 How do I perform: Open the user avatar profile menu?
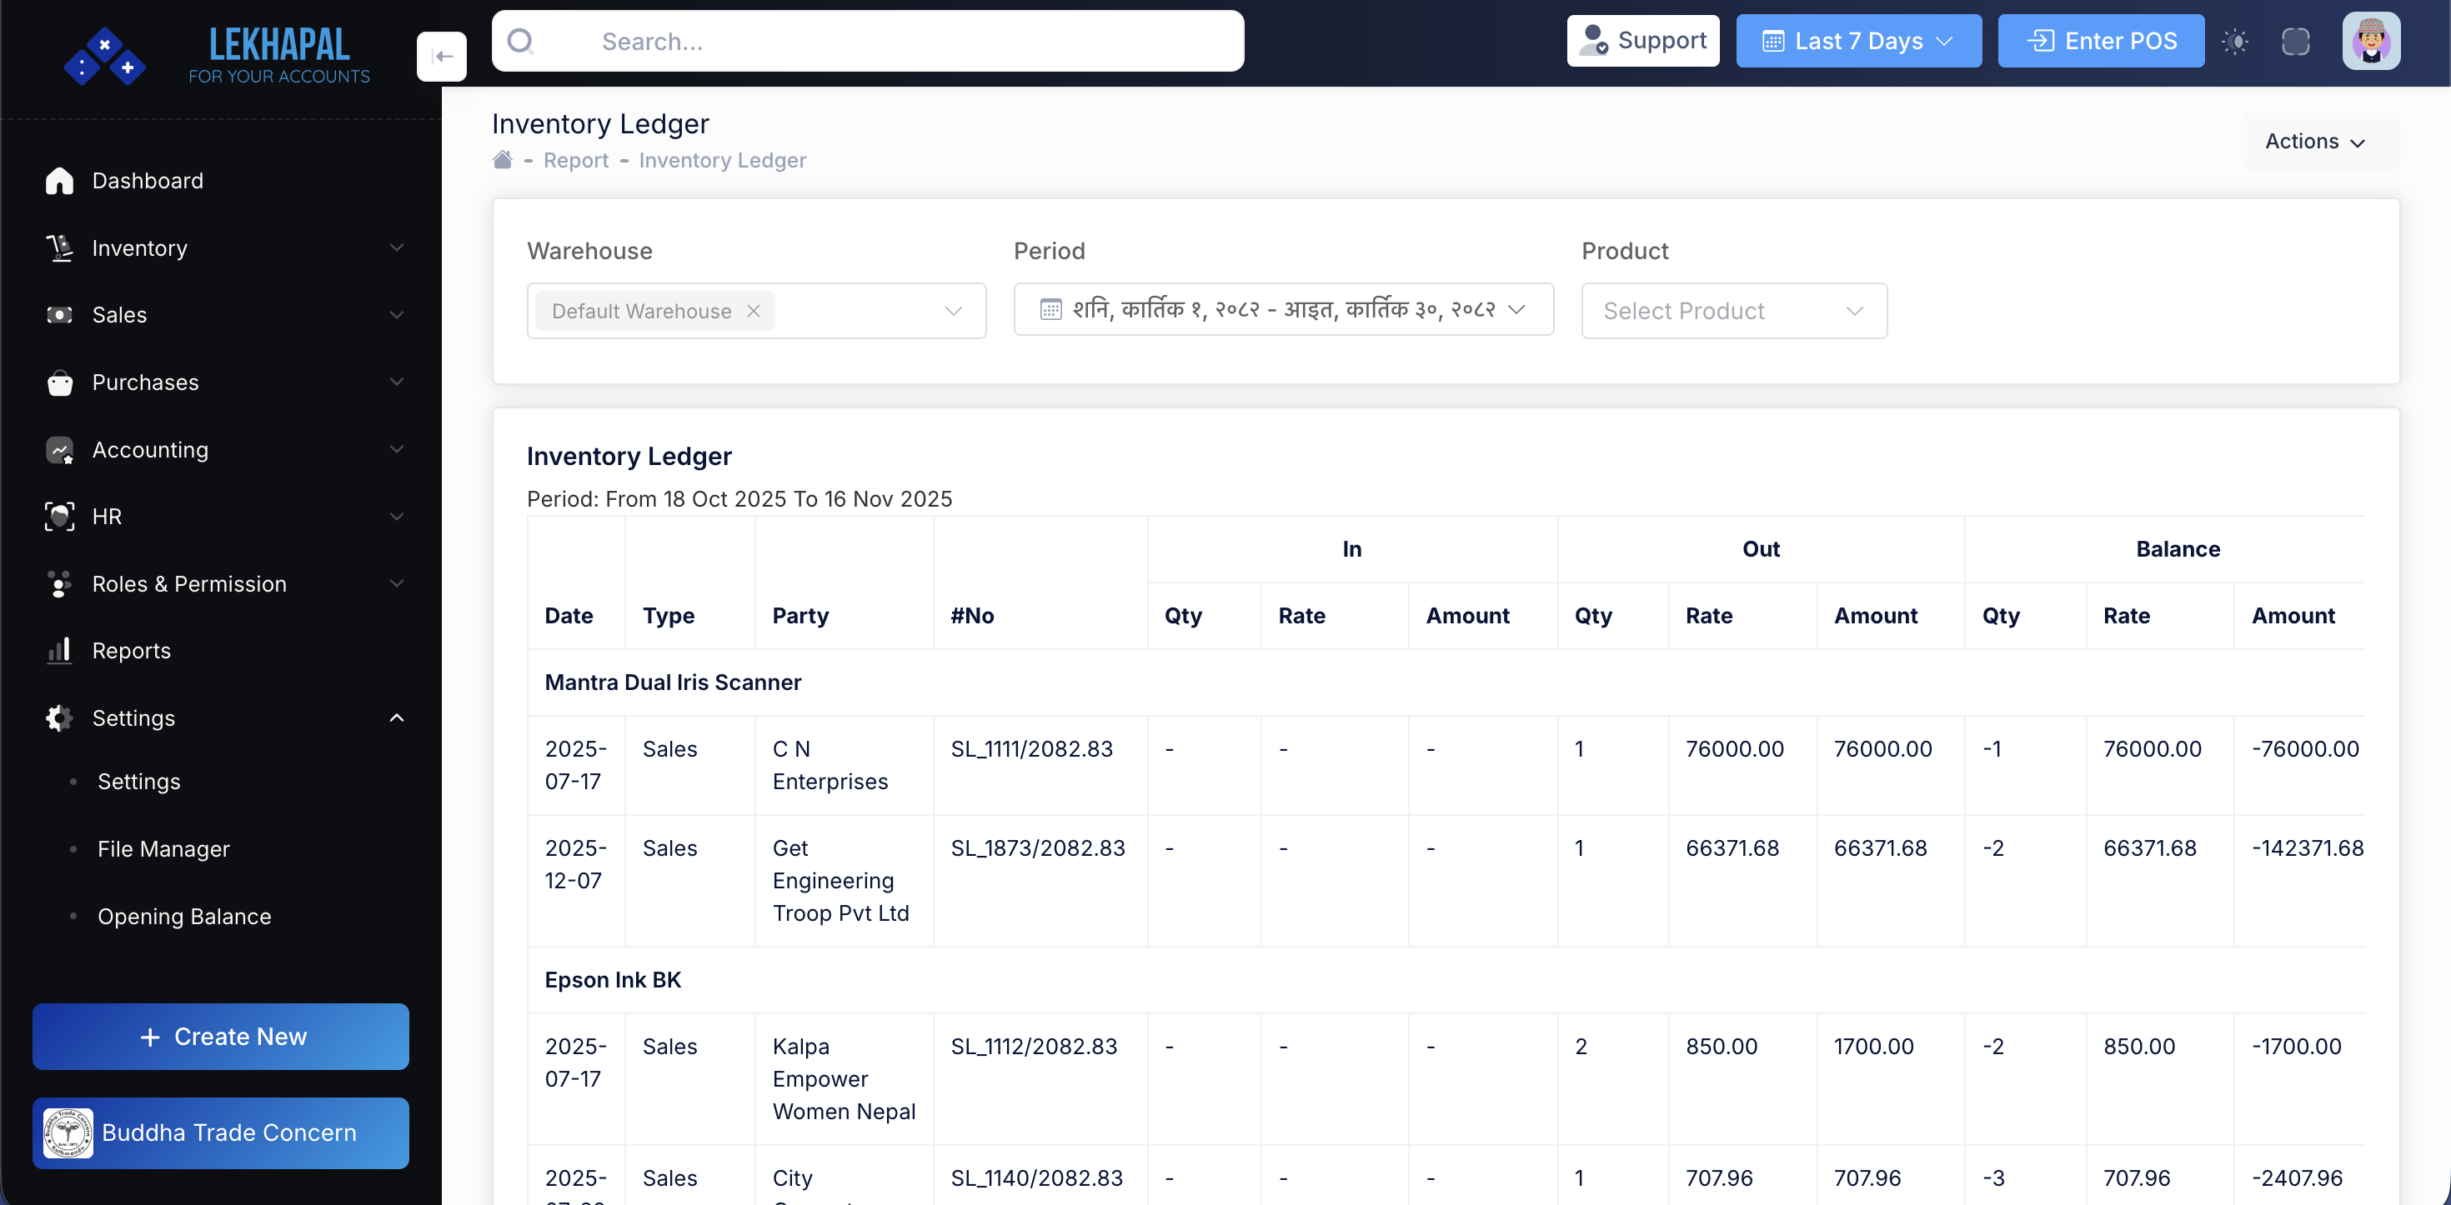2370,41
